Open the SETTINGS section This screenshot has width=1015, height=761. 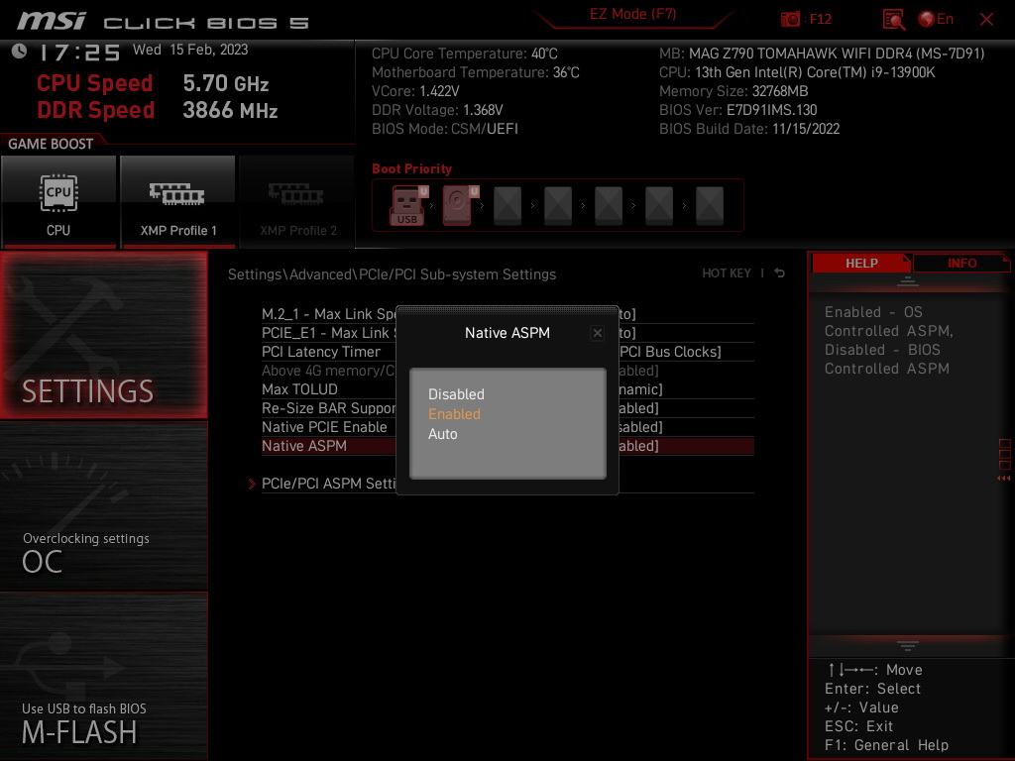pos(103,335)
